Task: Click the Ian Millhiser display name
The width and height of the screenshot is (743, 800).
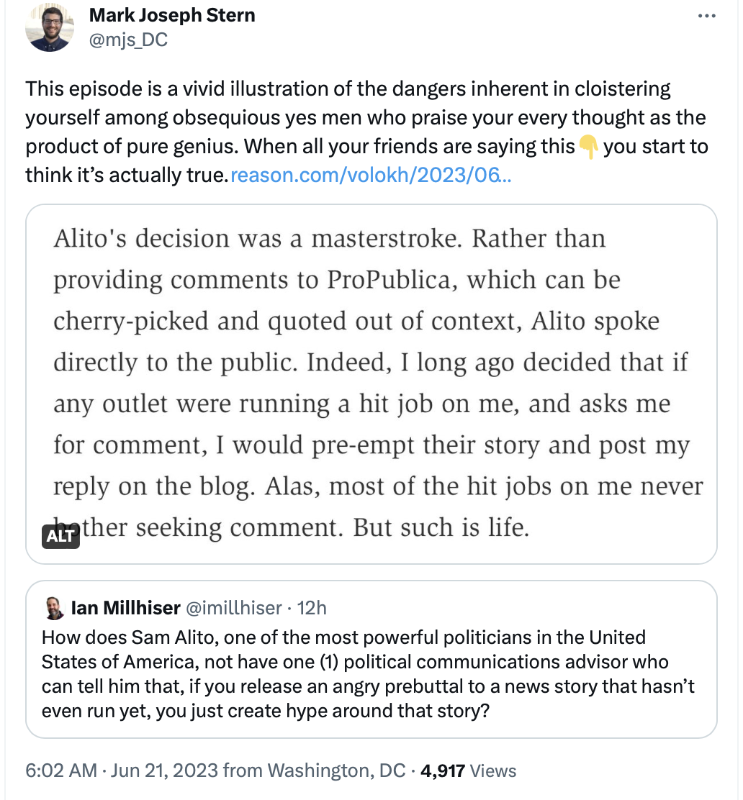Action: 125,608
